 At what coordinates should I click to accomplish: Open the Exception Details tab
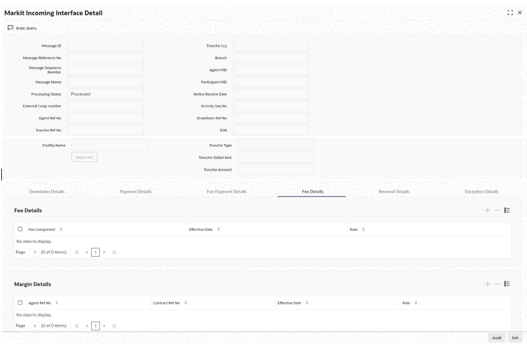tap(481, 192)
